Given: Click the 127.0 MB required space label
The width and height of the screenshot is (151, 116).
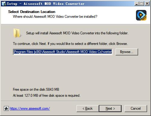Looking at the screenshot, I should pyautogui.click(x=47, y=96).
